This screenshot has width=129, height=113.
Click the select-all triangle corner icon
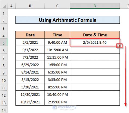4,6
